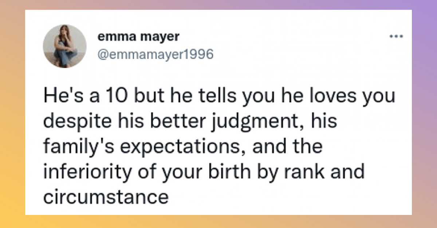Click emma mayer's profile picture
The height and width of the screenshot is (228, 437).
click(x=64, y=45)
